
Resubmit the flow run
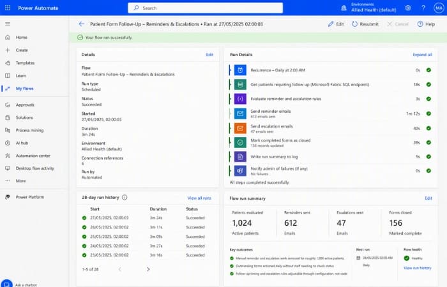tap(365, 24)
